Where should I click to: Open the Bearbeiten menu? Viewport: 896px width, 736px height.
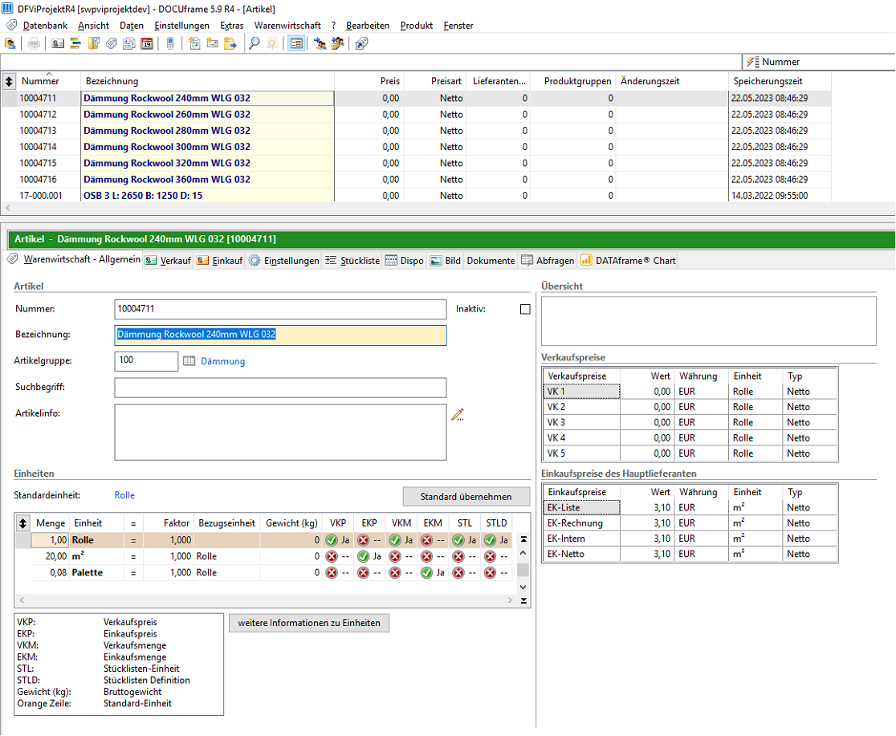click(368, 26)
